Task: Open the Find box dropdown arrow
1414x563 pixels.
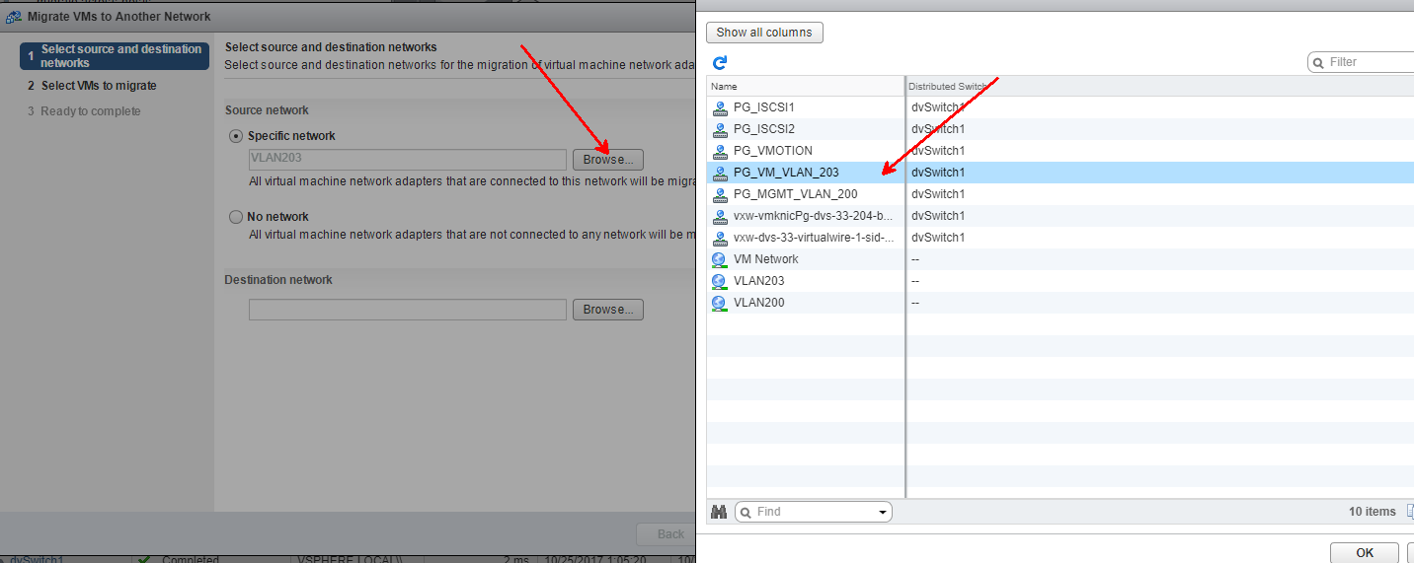Action: pos(882,513)
